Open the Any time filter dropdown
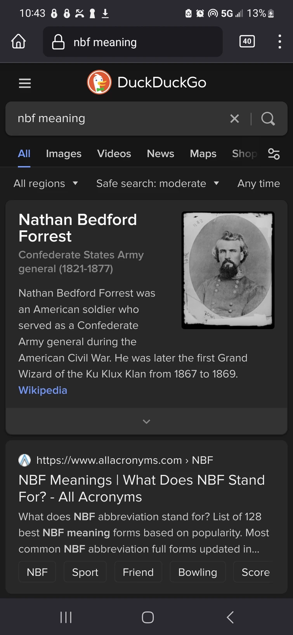The height and width of the screenshot is (635, 293). pos(258,183)
